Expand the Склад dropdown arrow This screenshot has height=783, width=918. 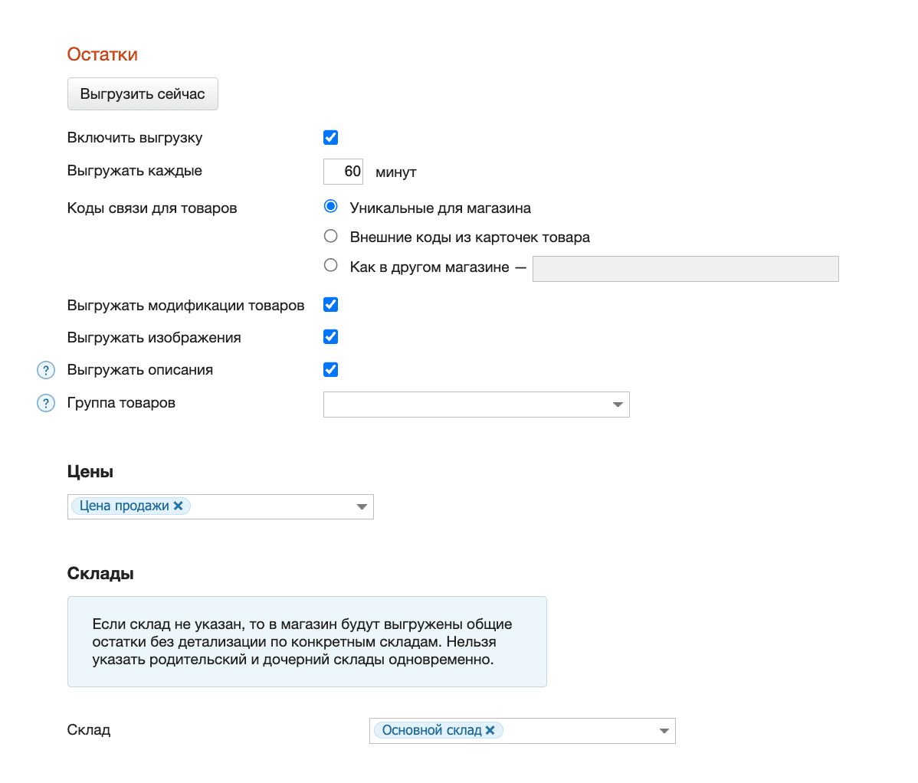coord(664,731)
